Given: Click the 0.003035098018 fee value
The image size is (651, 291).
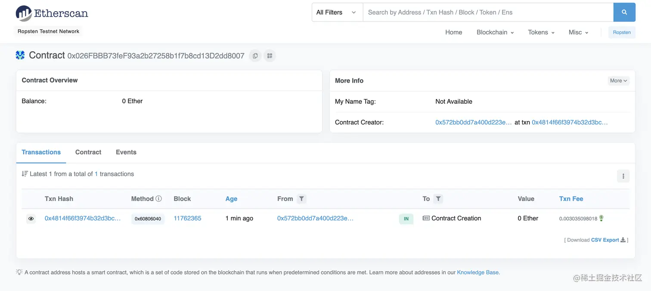Looking at the screenshot, I should click(578, 219).
